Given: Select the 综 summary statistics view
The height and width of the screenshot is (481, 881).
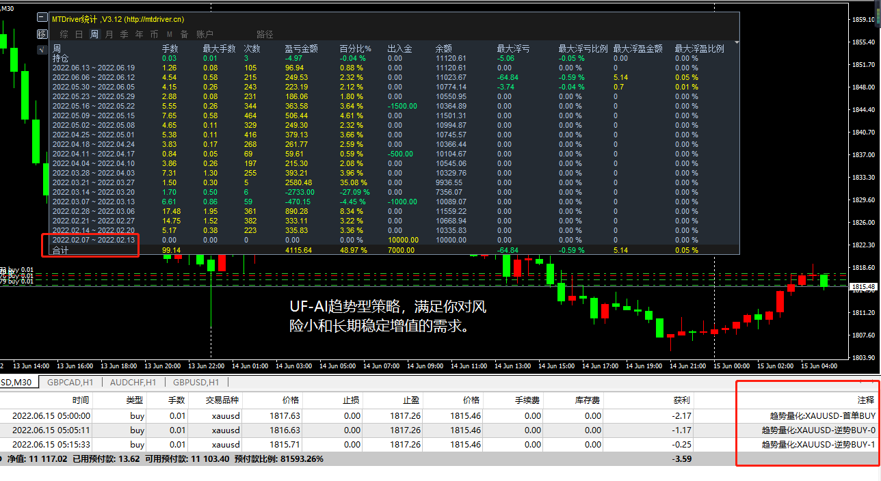Looking at the screenshot, I should (64, 33).
